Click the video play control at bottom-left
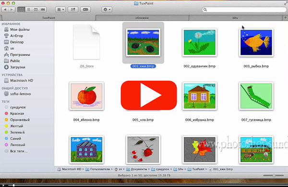This screenshot has width=288, height=187. point(3,186)
